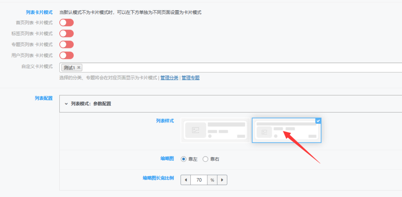Enable 标签页列表 卡片模式 switch
This screenshot has width=402, height=197.
pyautogui.click(x=66, y=33)
